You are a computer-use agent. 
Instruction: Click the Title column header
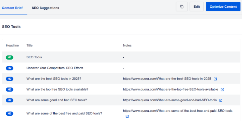coord(29,46)
